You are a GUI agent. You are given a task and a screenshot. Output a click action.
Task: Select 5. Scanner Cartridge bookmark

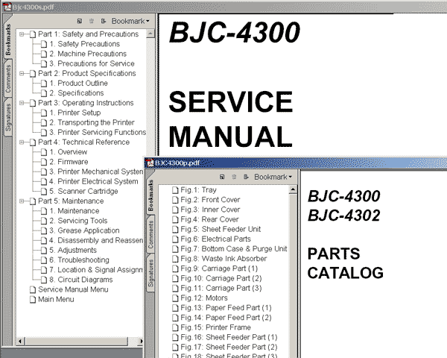(83, 191)
